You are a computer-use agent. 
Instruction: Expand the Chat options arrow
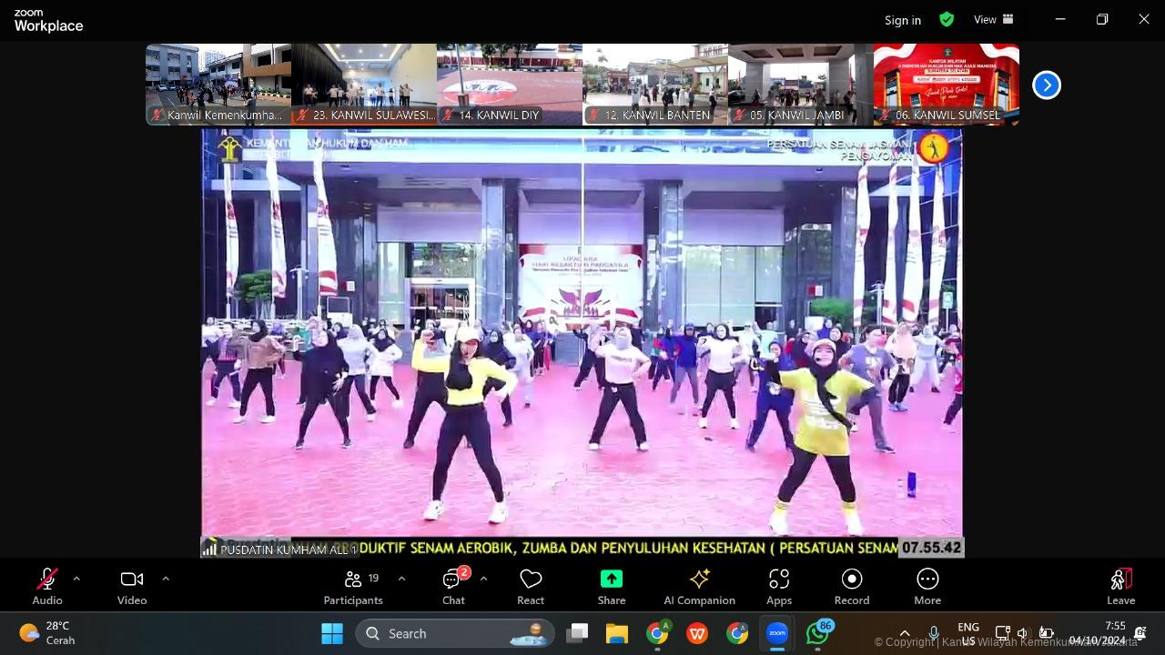point(483,579)
